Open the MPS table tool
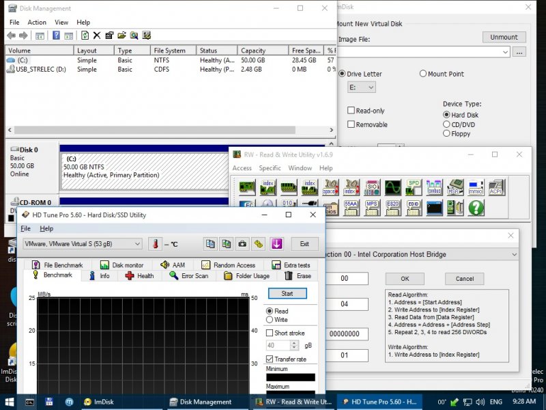 pos(372,208)
